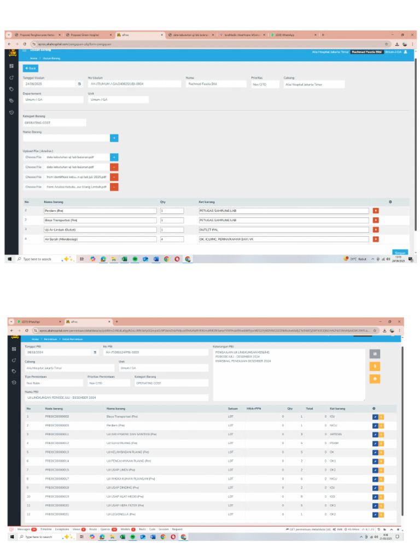Click the history clock icon in top window sidebar

tap(11, 112)
